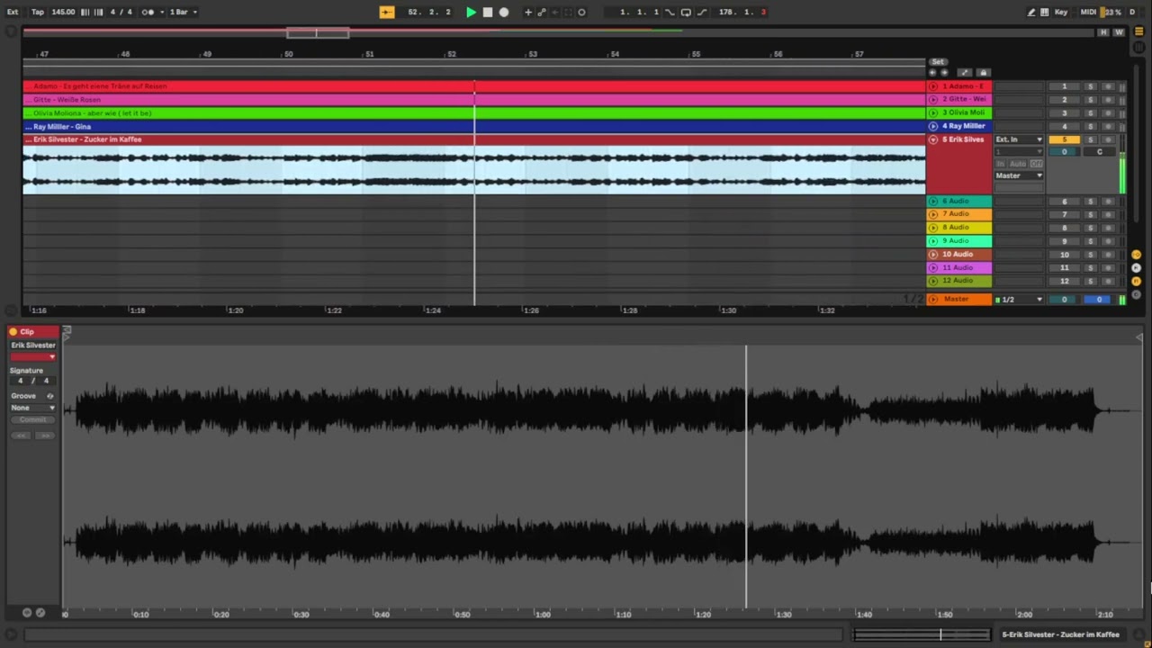The height and width of the screenshot is (648, 1152).
Task: Click the Tap tempo button
Action: (x=38, y=12)
